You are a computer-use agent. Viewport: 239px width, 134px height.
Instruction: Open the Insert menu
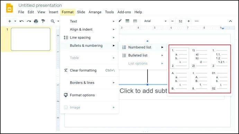(53, 12)
